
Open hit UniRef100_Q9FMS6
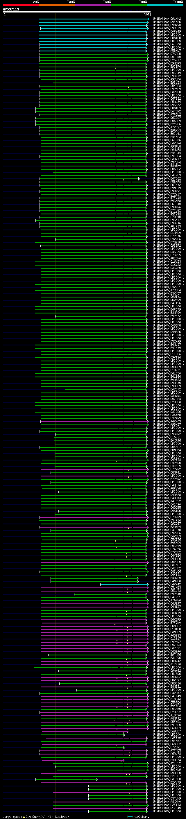[167, 22]
